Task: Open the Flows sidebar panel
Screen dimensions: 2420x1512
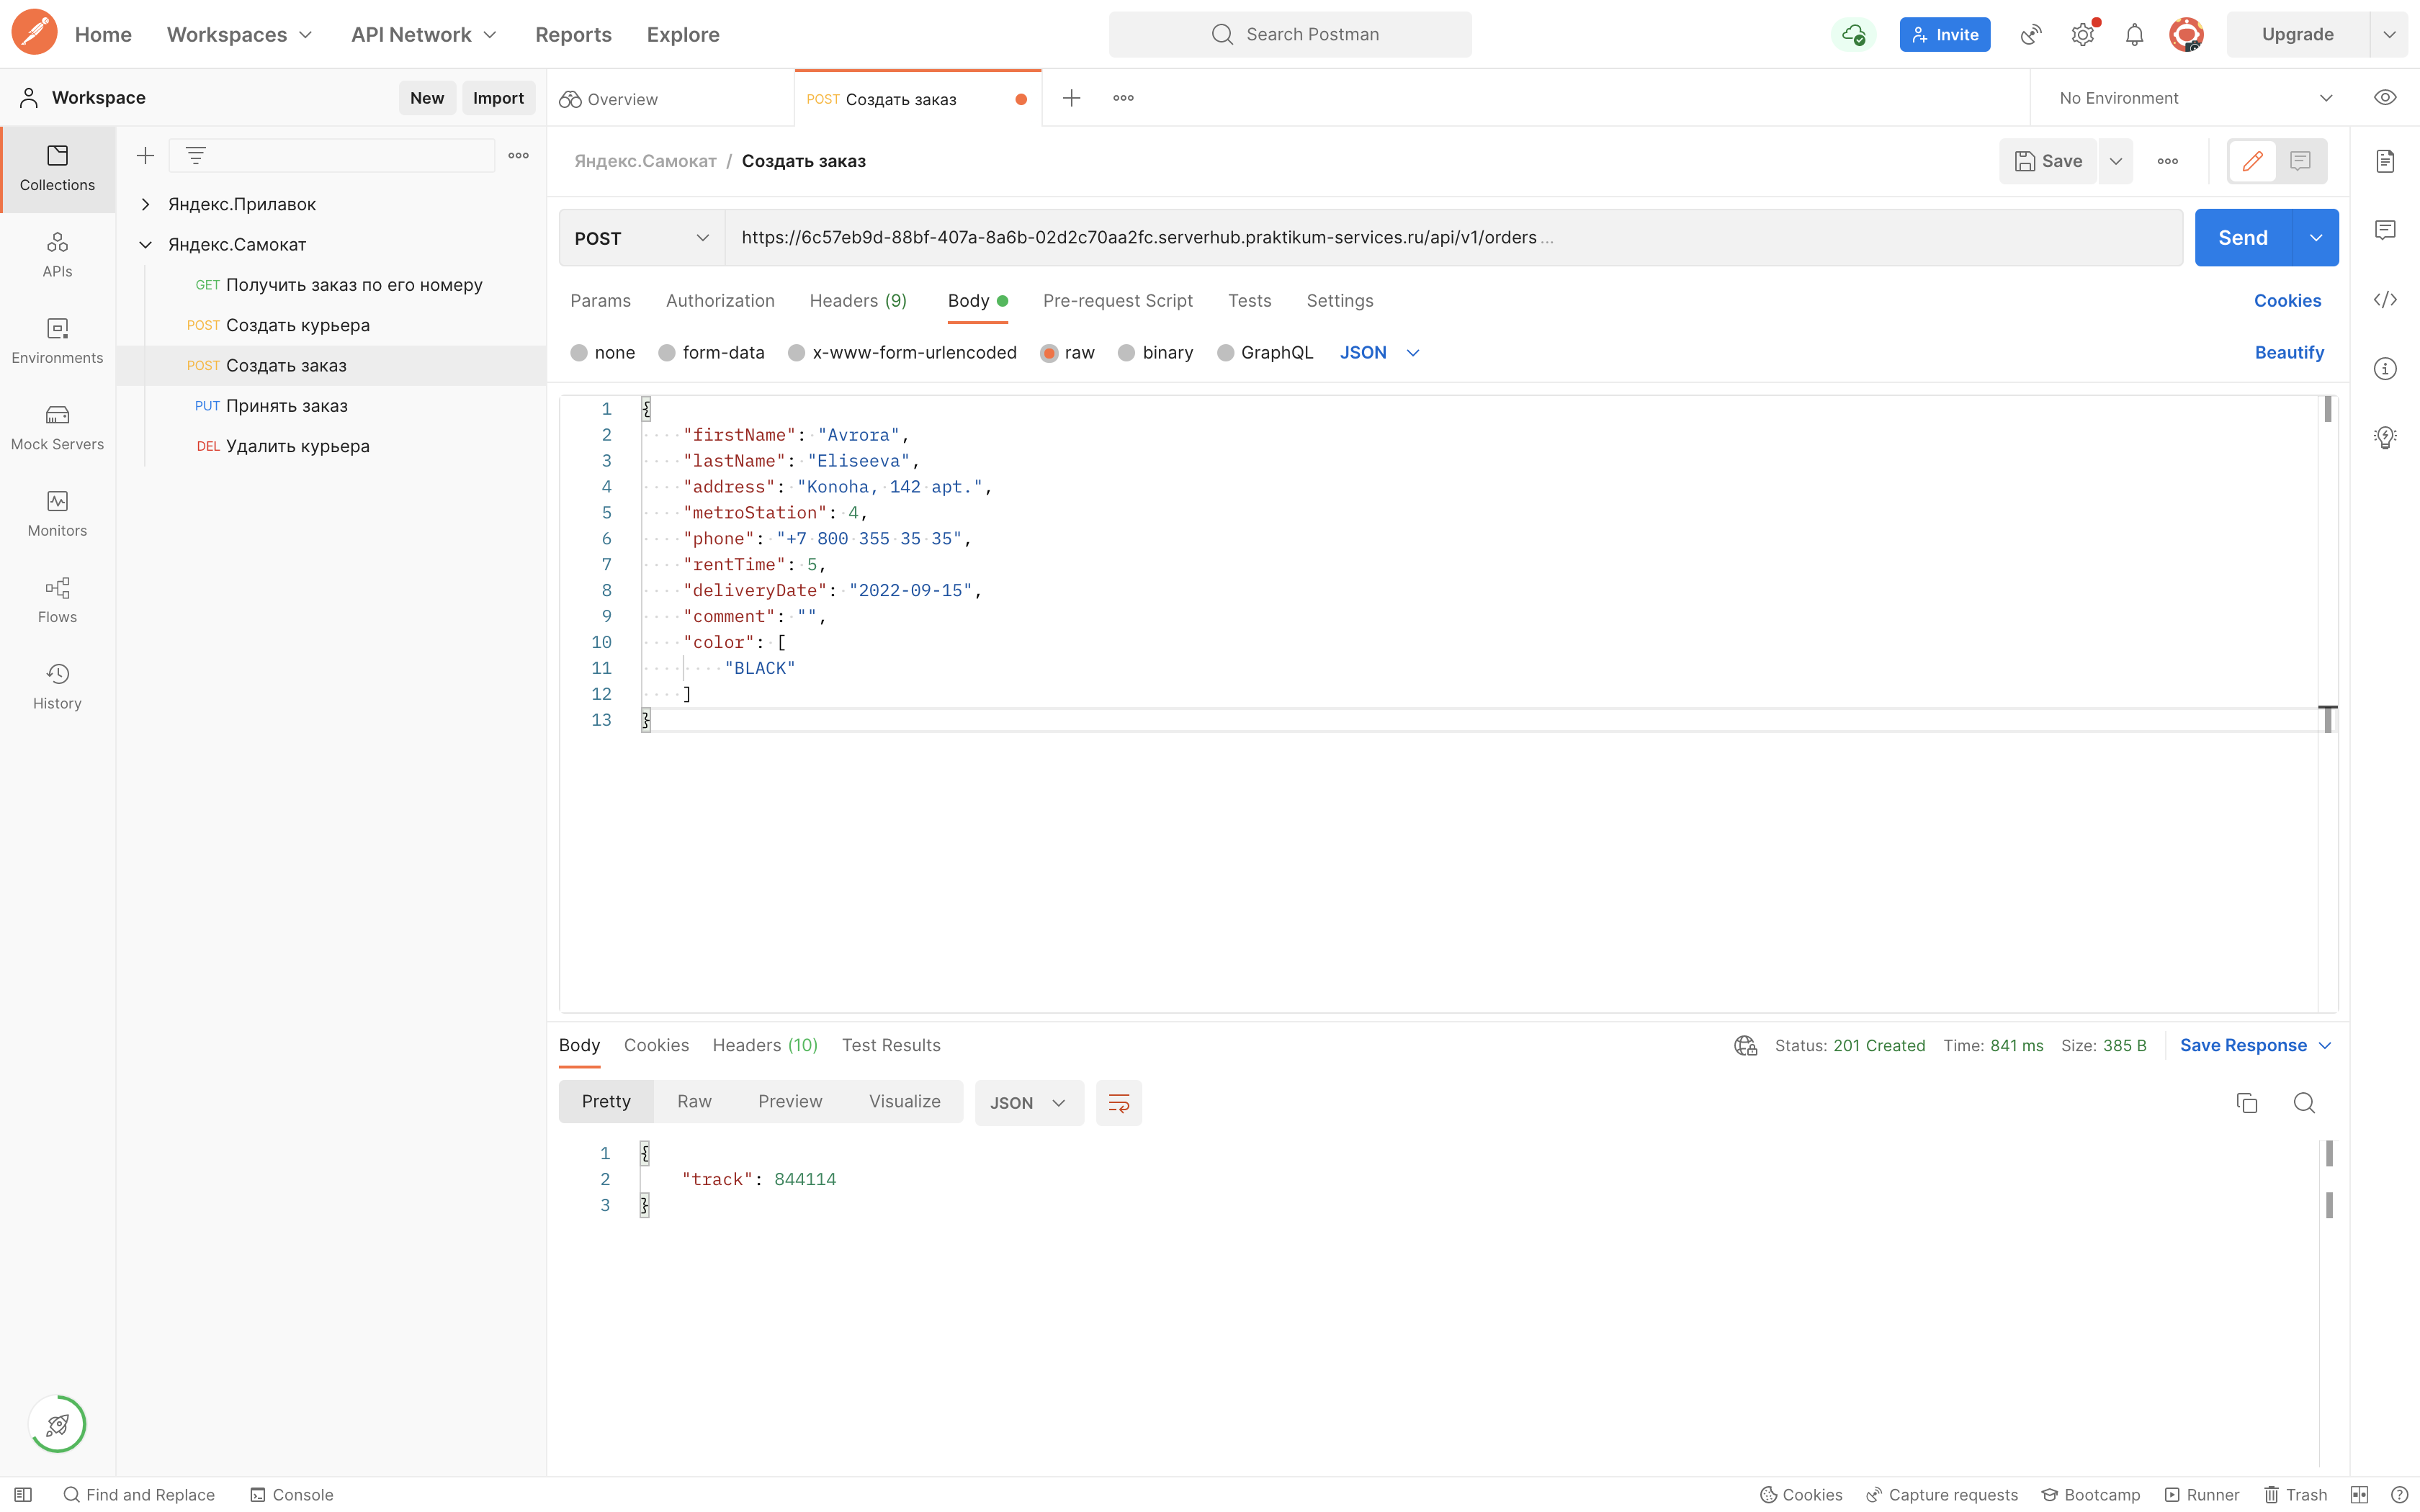Action: click(x=56, y=600)
